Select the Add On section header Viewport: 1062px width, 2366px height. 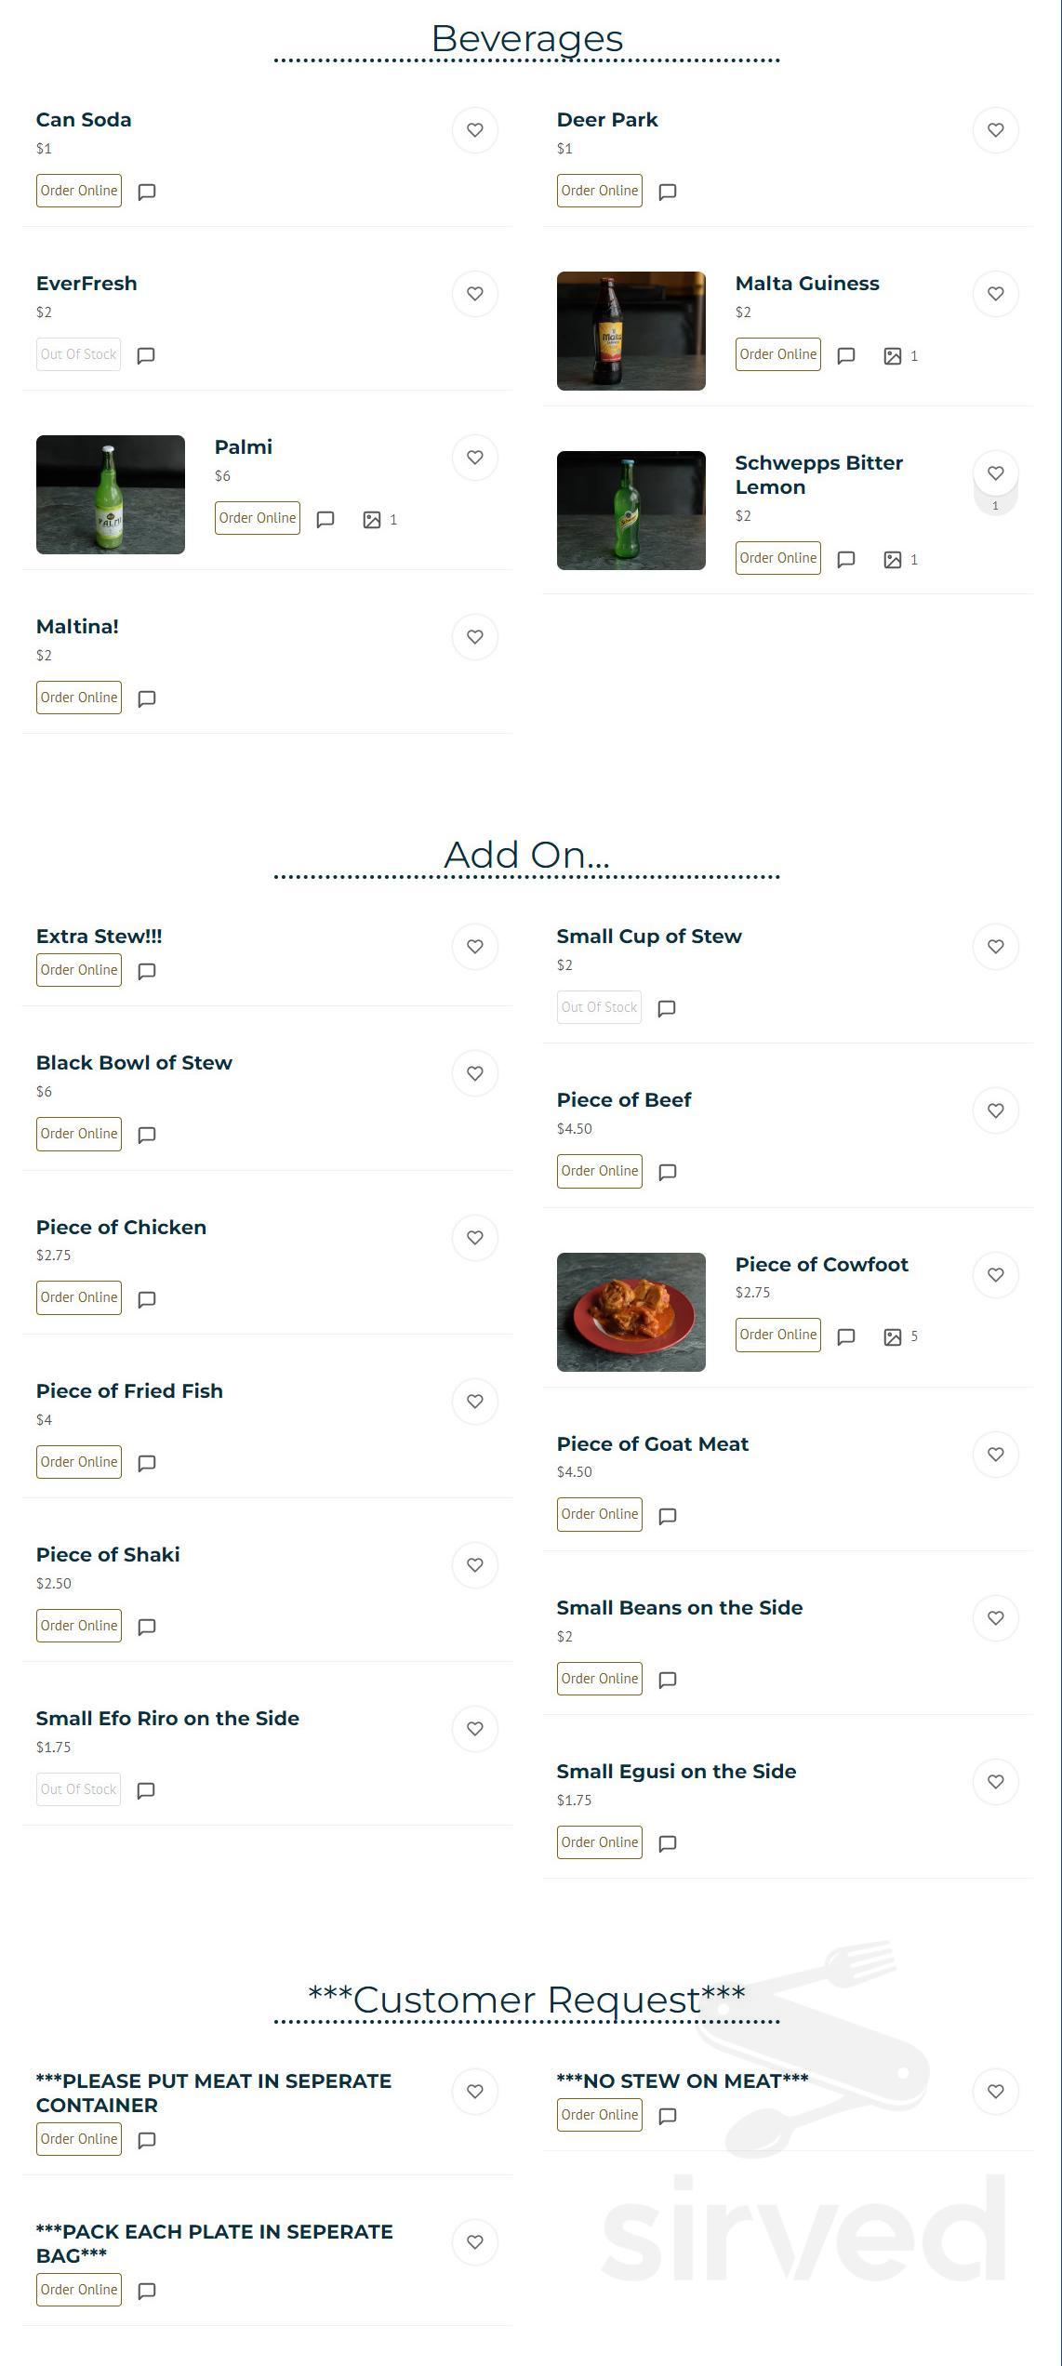pyautogui.click(x=526, y=854)
